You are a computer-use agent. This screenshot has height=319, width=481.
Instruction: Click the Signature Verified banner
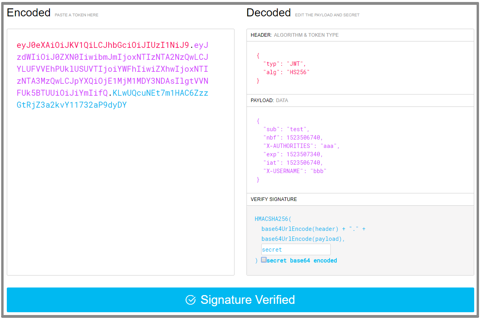tap(240, 300)
